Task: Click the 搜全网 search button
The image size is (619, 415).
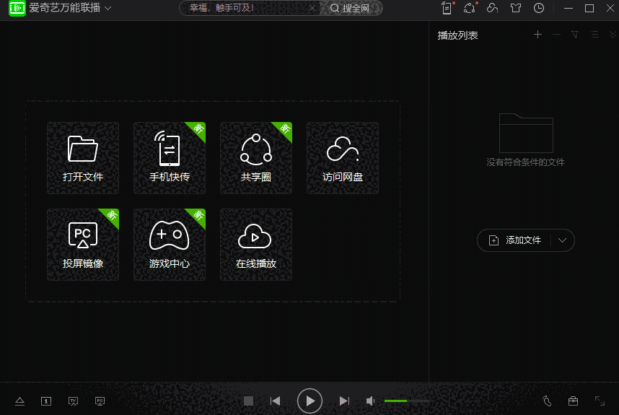Action: 350,9
